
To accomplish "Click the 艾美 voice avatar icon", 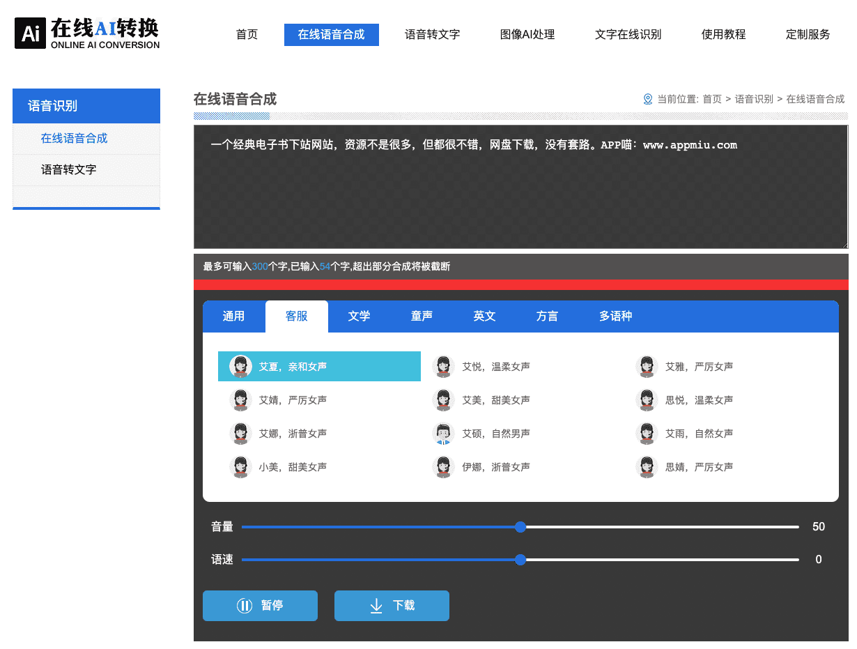I will (444, 400).
